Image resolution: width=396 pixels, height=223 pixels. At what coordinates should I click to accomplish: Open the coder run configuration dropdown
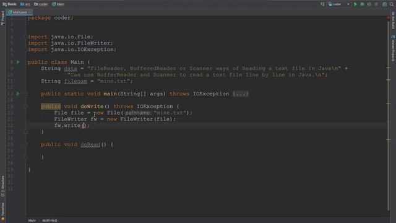click(x=339, y=4)
